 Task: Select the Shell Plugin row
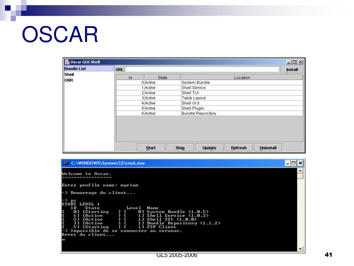(x=209, y=108)
